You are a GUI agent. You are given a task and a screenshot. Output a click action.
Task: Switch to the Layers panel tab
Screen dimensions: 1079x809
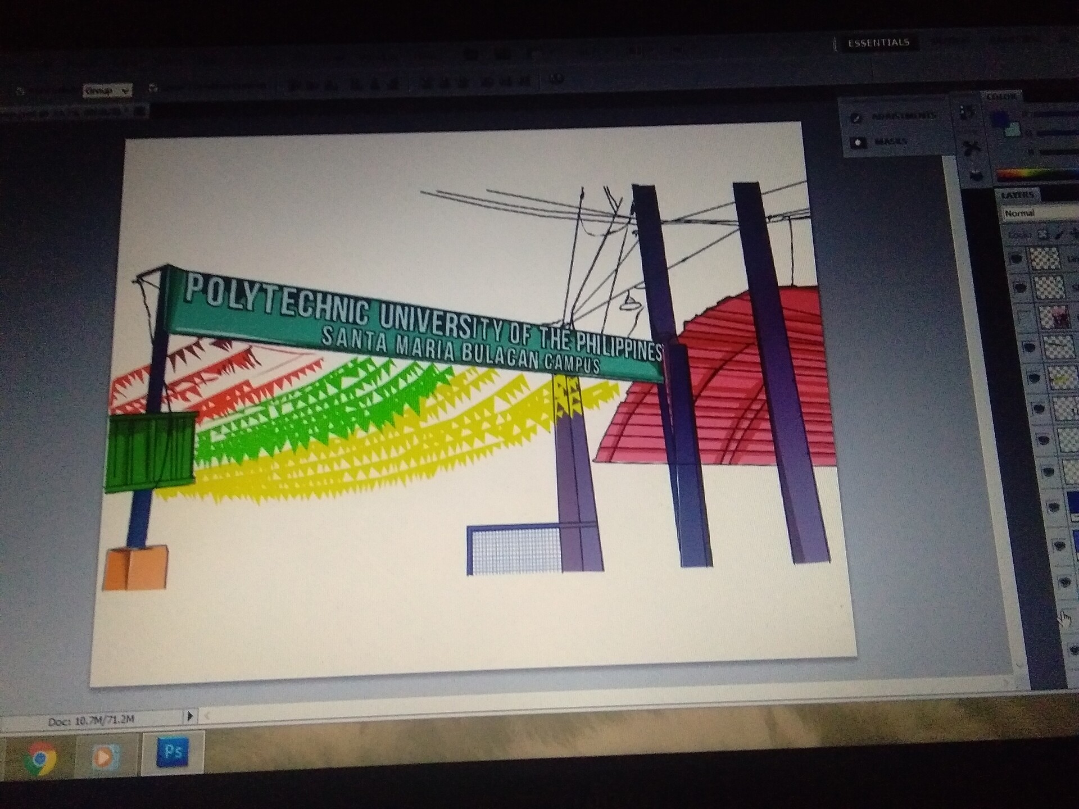pos(1017,195)
